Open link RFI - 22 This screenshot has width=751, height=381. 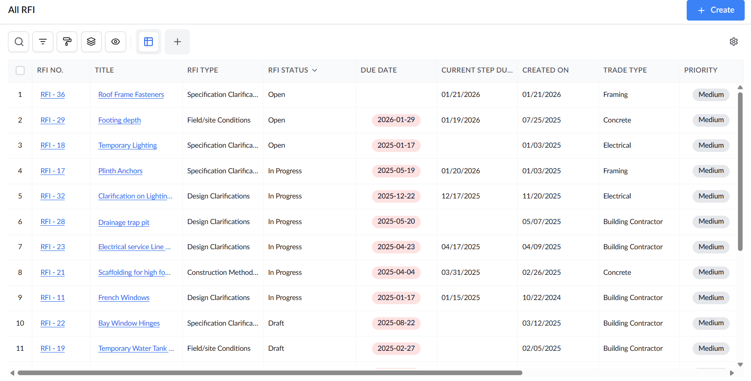(53, 323)
